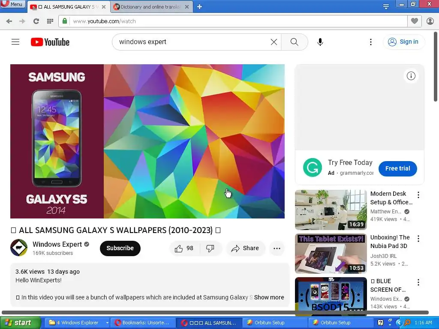The width and height of the screenshot is (439, 329).
Task: Open YouTube settings three-dot menu
Action: tap(371, 42)
